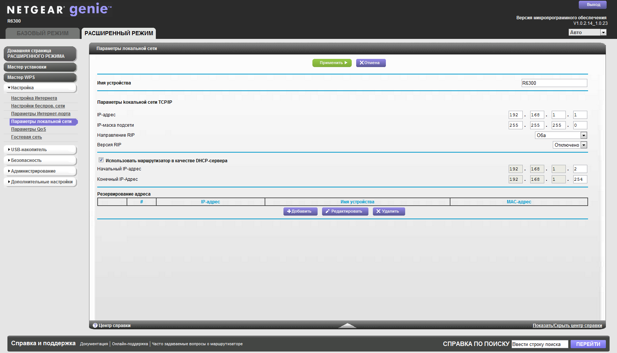Click the Центр справки label
Screen dimensions: 617x353
pyautogui.click(x=115, y=326)
